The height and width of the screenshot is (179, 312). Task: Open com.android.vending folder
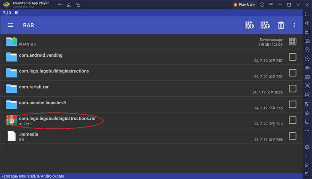pyautogui.click(x=151, y=57)
